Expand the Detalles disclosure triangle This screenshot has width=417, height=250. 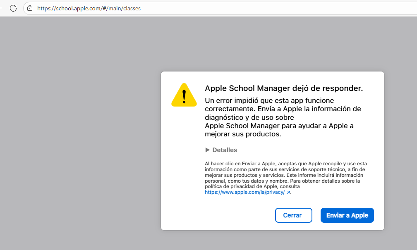(x=207, y=150)
